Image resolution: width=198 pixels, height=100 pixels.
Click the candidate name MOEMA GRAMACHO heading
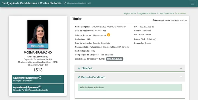tap(38, 52)
